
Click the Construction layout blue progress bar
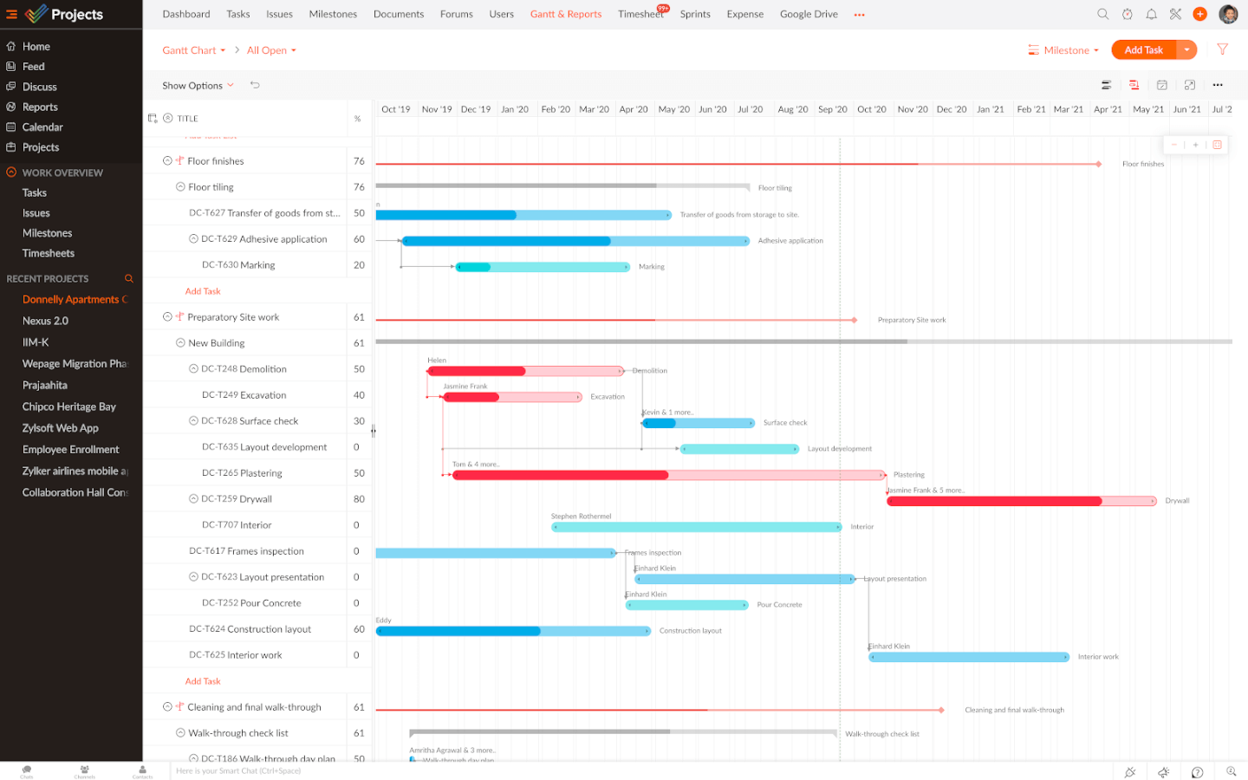coord(513,631)
